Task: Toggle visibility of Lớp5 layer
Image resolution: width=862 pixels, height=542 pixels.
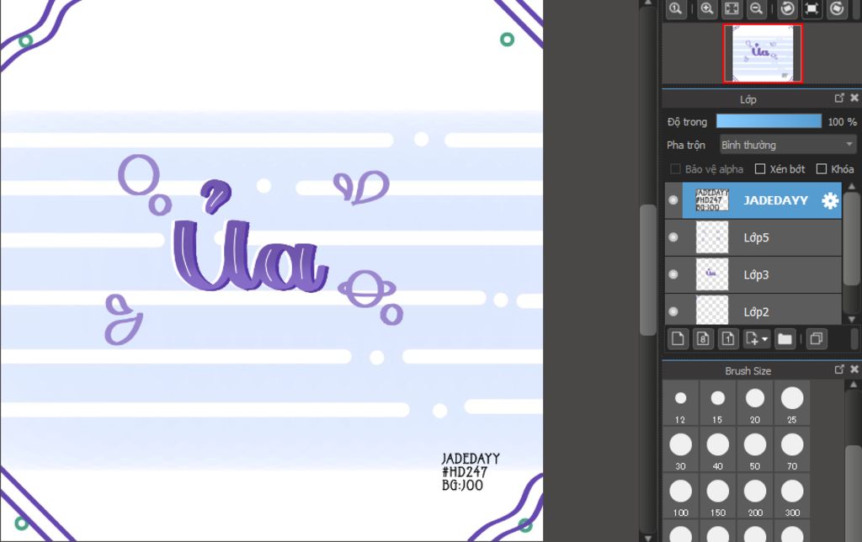Action: pos(673,237)
